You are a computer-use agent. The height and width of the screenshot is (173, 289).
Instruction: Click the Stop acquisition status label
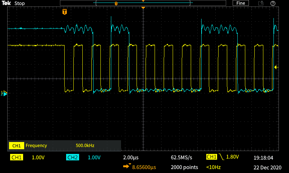point(20,3)
